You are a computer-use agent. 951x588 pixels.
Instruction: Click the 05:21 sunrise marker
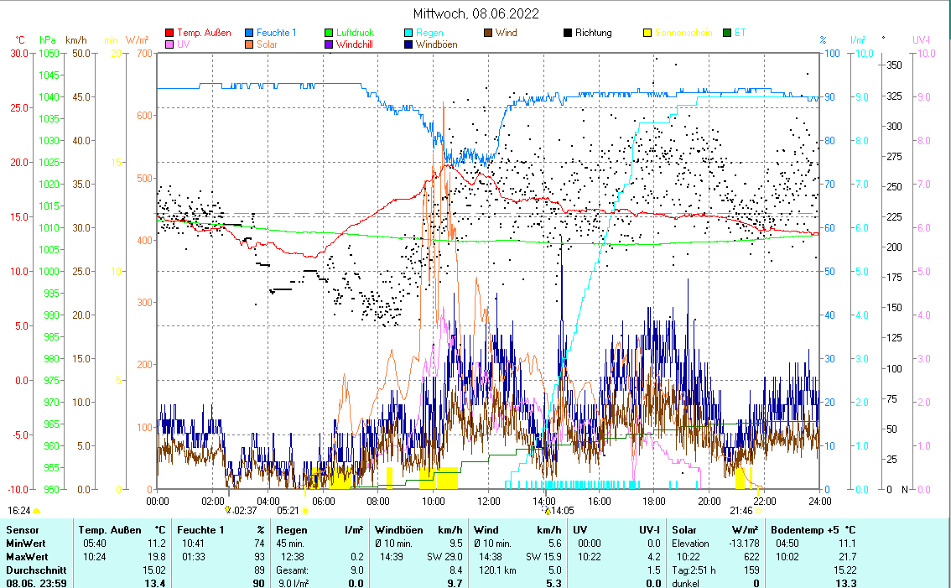(288, 510)
